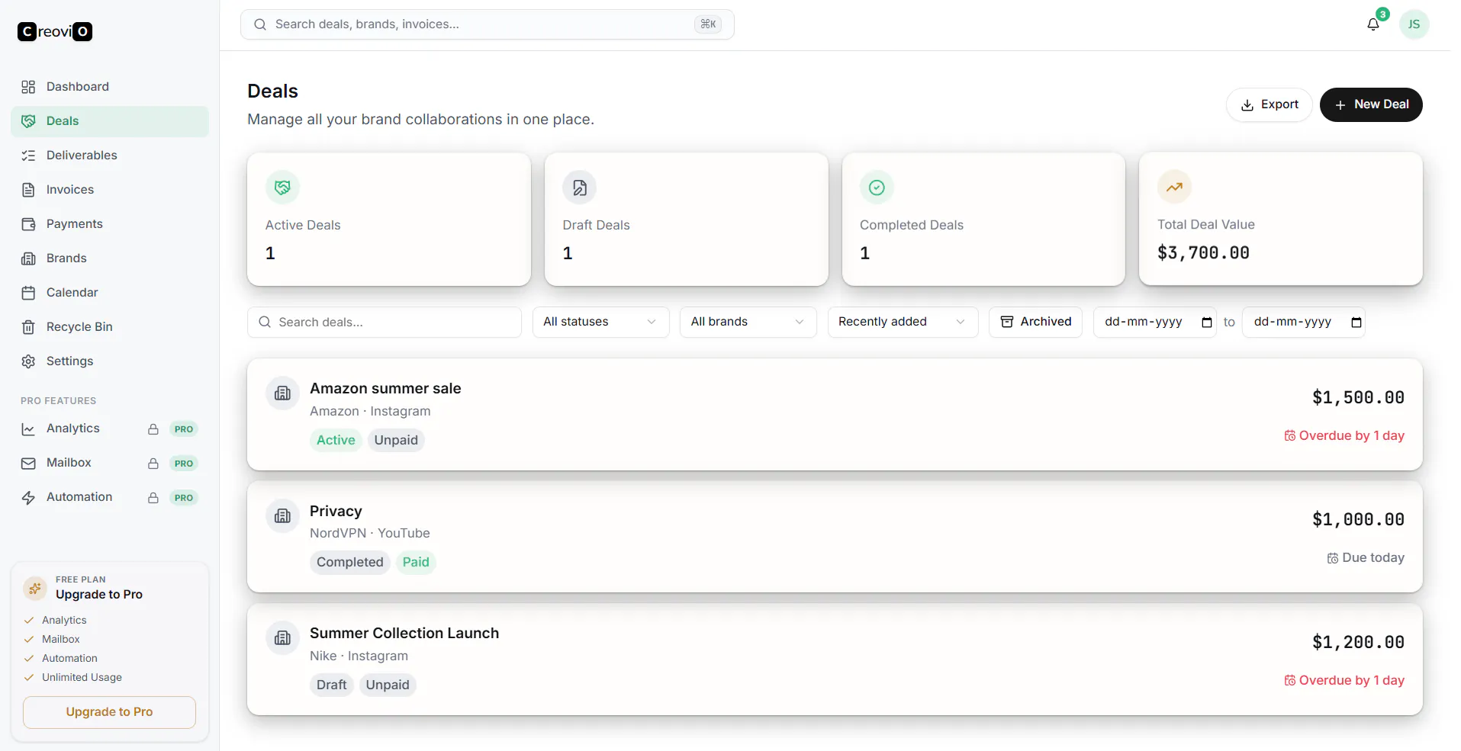Screen dimensions: 1461x751
Task: Click the end date dd-mm-yyyy field
Action: tap(1303, 322)
